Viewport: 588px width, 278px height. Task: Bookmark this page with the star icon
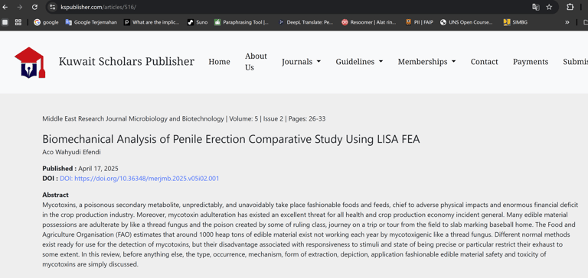tap(549, 7)
